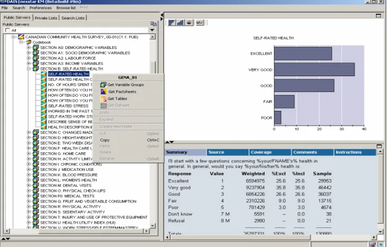Switch to vertical bar chart icon

(x=180, y=23)
